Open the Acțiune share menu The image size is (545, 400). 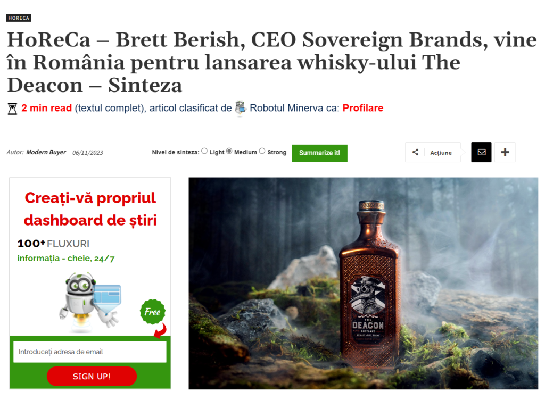pos(441,153)
